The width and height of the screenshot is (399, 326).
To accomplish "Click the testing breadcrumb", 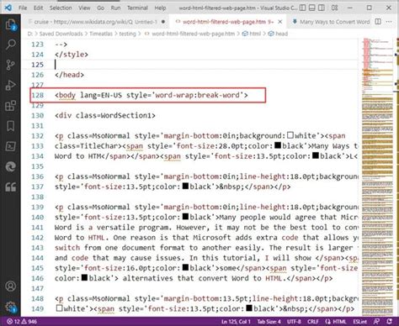I will [x=127, y=34].
